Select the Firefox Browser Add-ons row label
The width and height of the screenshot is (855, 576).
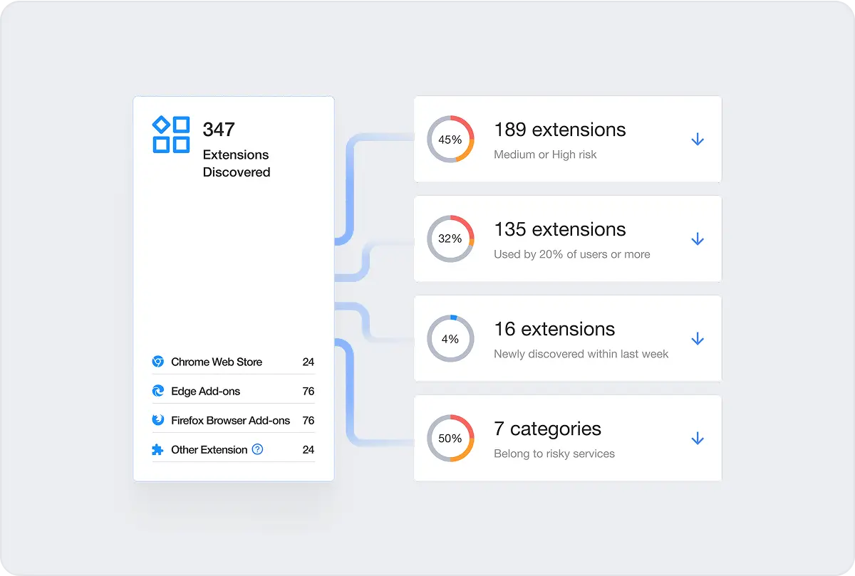(x=231, y=420)
